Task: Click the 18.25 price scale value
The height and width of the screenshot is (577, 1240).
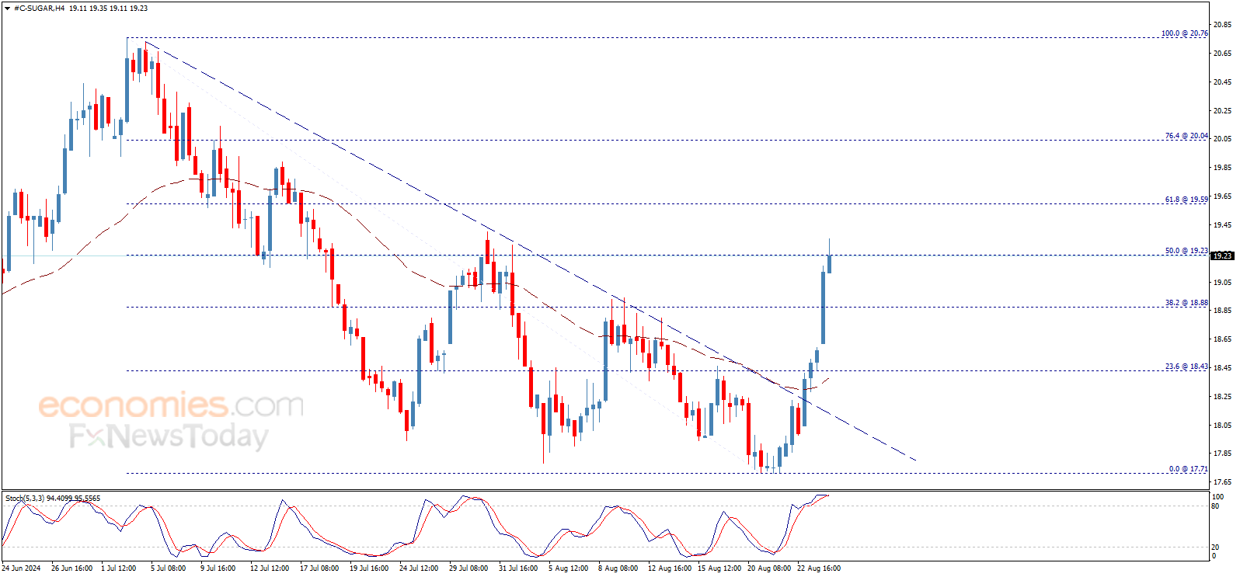Action: point(1222,397)
